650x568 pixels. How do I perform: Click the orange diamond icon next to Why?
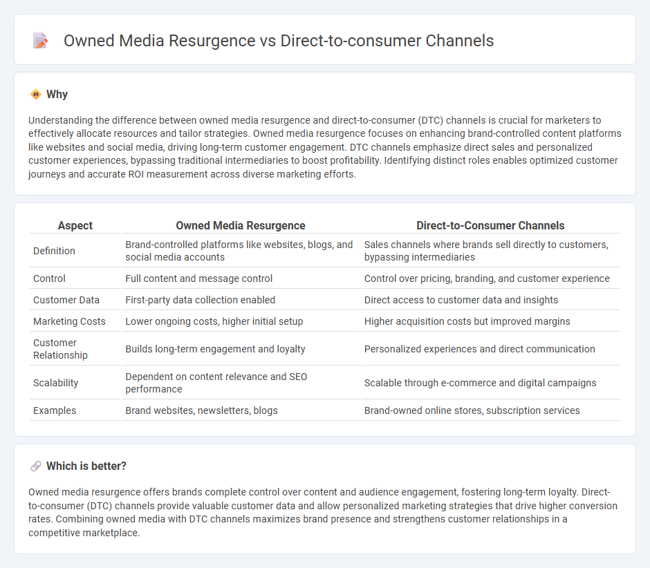click(x=36, y=95)
